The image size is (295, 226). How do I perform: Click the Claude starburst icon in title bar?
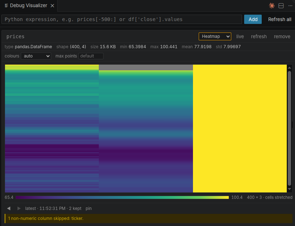click(x=271, y=6)
